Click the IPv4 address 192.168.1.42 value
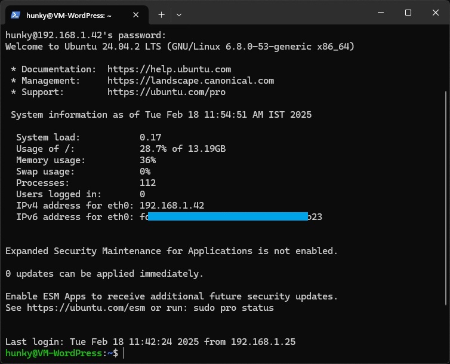 coord(172,206)
